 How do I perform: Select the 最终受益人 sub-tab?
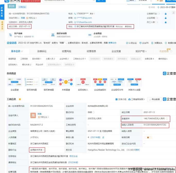coord(163,59)
